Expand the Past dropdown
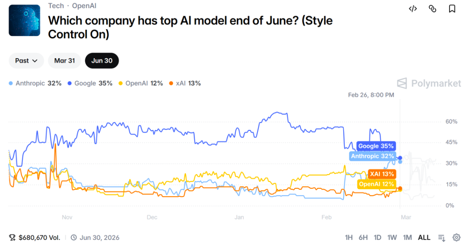465x247 pixels. click(x=26, y=61)
